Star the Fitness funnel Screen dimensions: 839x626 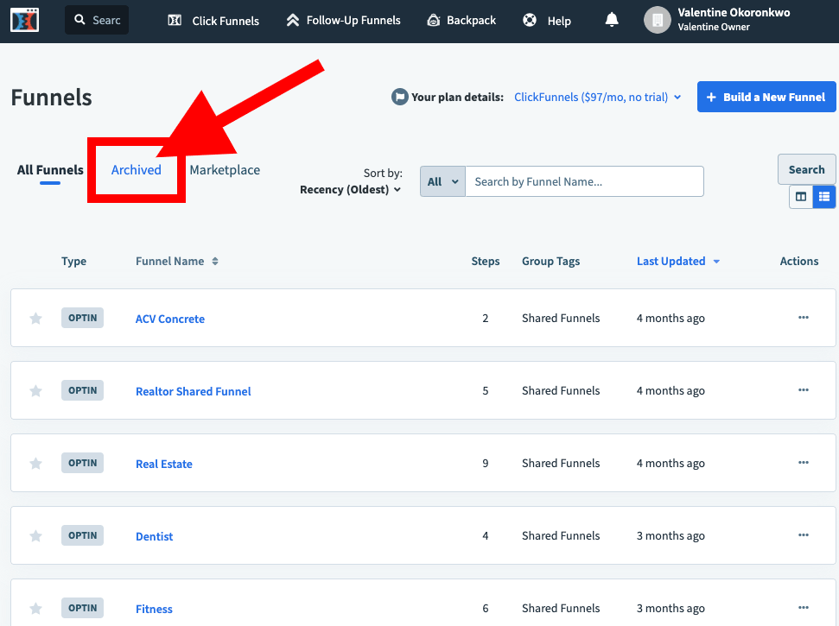[35, 609]
